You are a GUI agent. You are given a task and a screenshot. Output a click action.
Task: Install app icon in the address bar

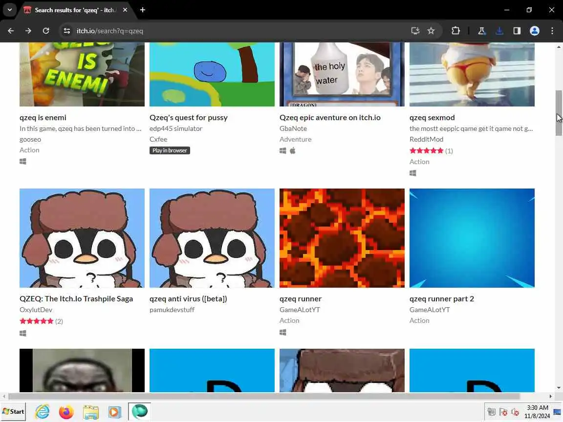[x=415, y=31]
